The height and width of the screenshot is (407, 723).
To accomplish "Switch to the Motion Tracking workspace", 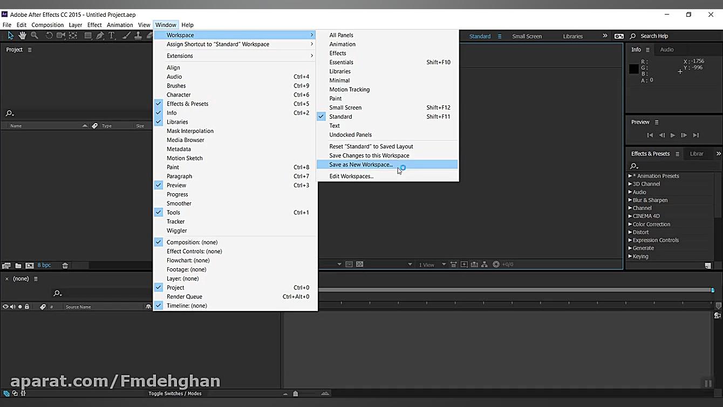I will 349,90.
